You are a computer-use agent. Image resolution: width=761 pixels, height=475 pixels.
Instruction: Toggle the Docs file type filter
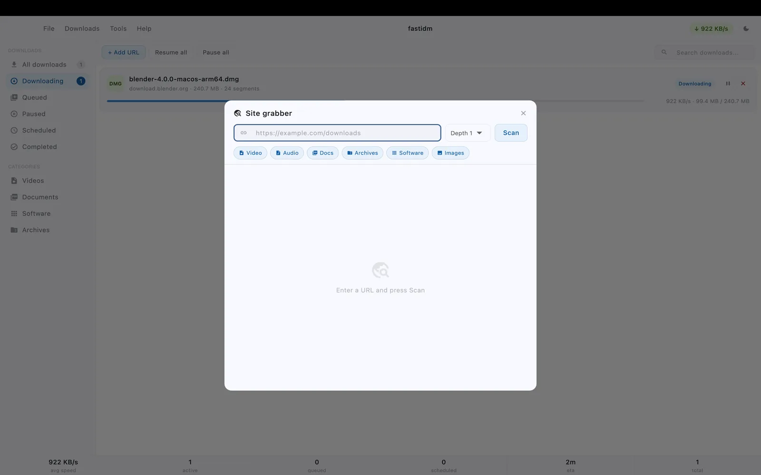click(322, 153)
